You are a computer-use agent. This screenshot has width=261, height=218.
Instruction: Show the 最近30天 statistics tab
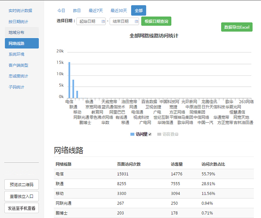118,10
